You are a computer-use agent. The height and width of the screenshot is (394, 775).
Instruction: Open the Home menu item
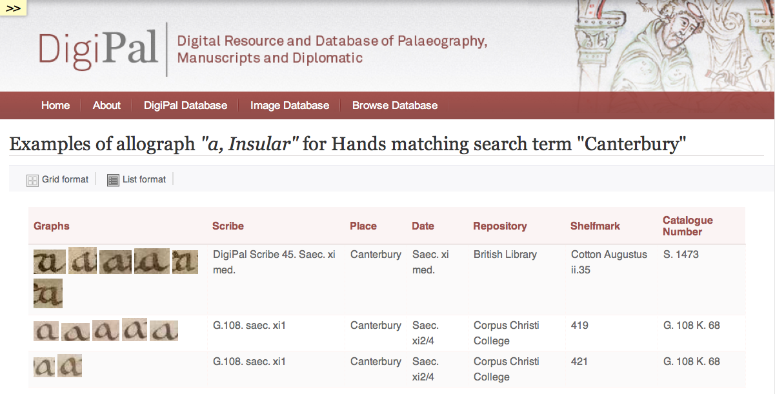[x=55, y=105]
